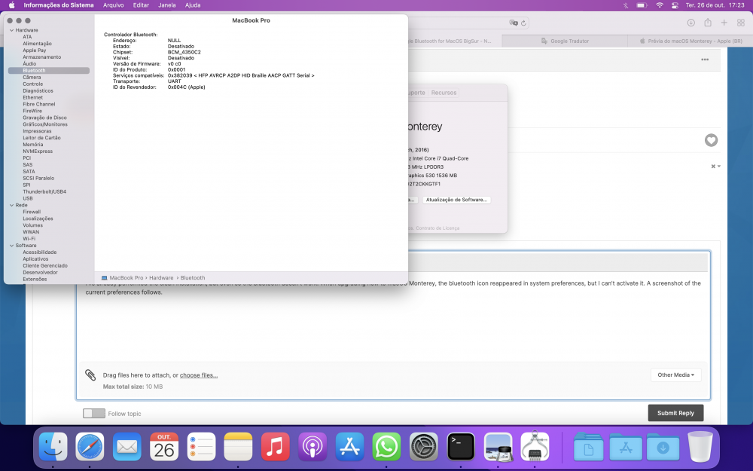
Task: Open Podcasts from the Dock
Action: pyautogui.click(x=312, y=446)
